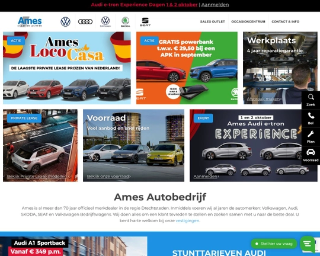Screen dimensions: 320x256
Task: Open the Ames Loco Casa banner
Action: coord(67,68)
